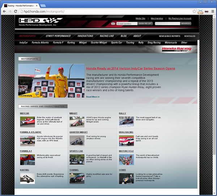Click the email envelope icon
This screenshot has width=217, height=196.
[x=113, y=24]
